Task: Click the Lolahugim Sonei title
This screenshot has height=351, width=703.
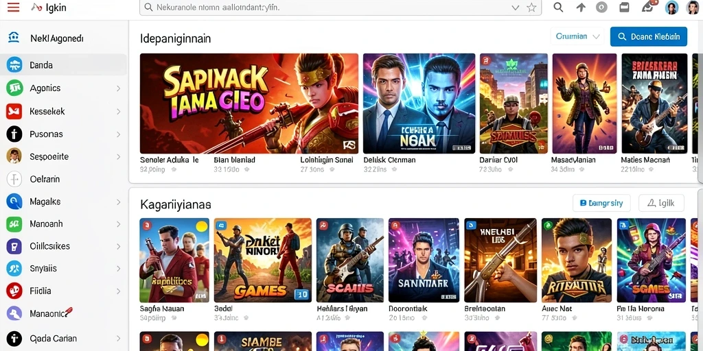Action: (327, 160)
